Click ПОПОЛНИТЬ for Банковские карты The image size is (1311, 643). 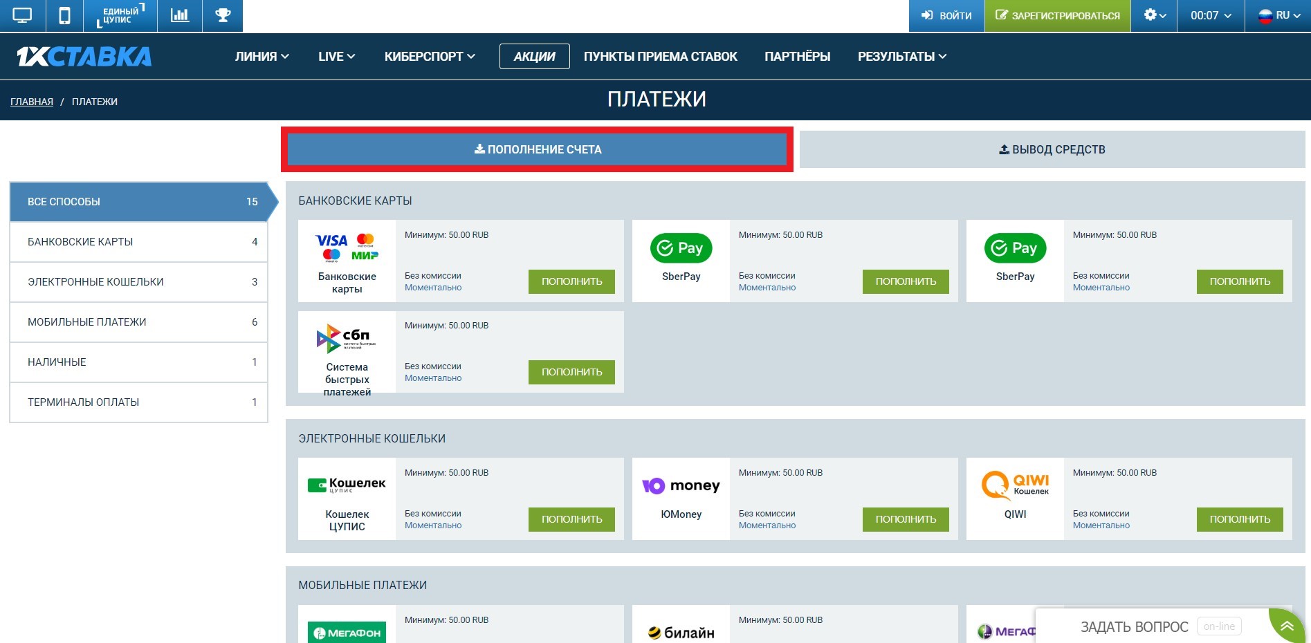pyautogui.click(x=571, y=281)
